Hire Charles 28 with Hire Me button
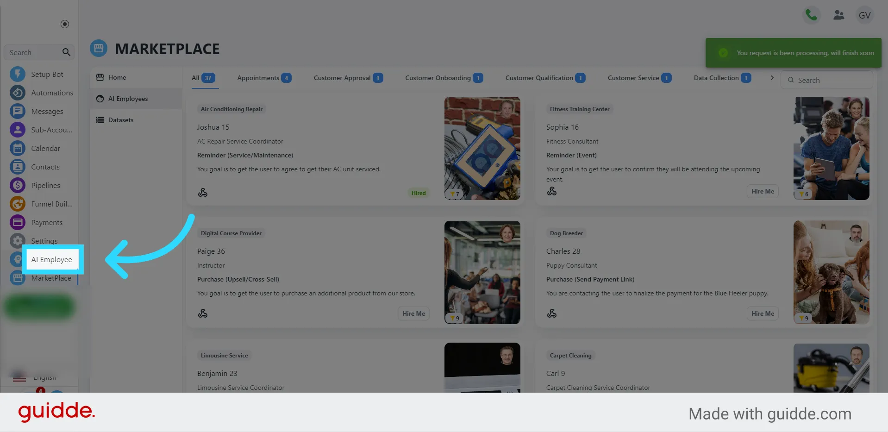Image resolution: width=888 pixels, height=432 pixels. (763, 313)
